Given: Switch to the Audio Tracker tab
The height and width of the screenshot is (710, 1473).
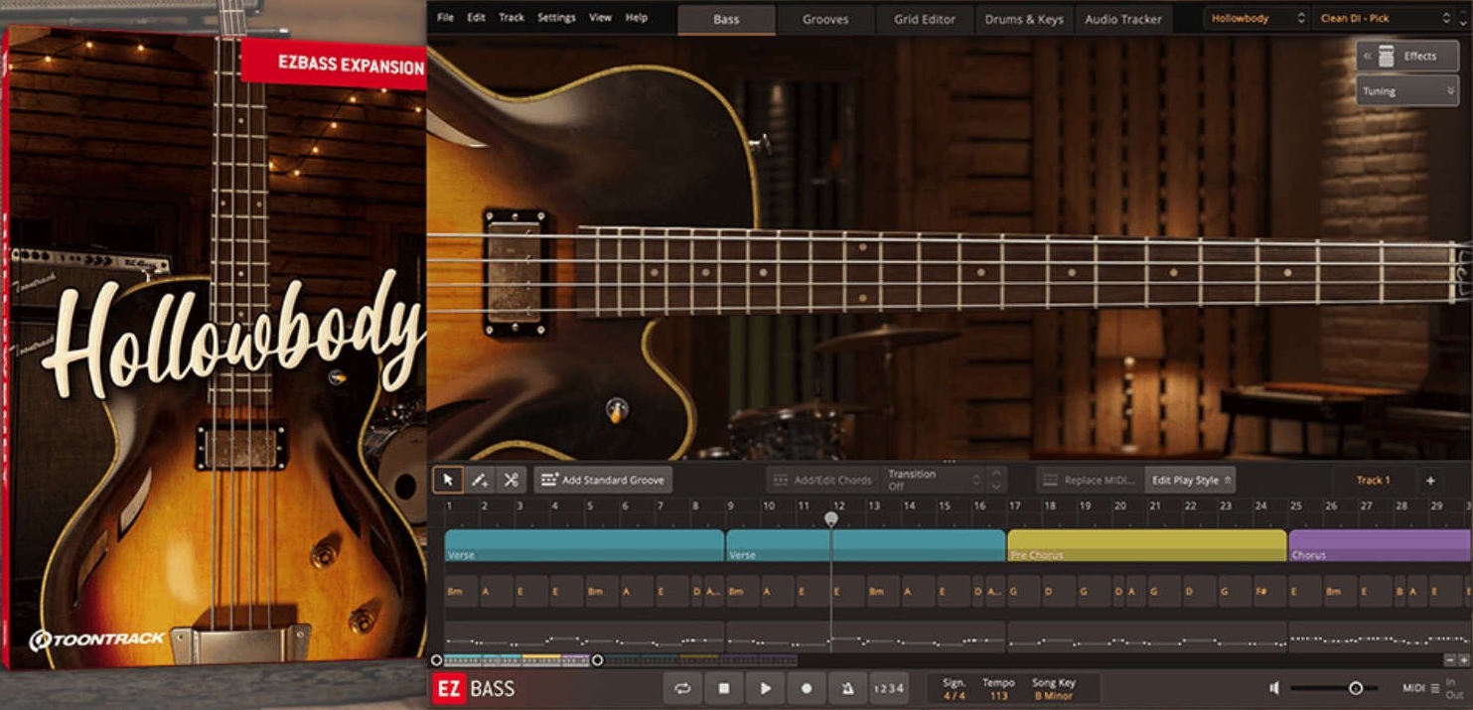Looking at the screenshot, I should [x=1123, y=19].
